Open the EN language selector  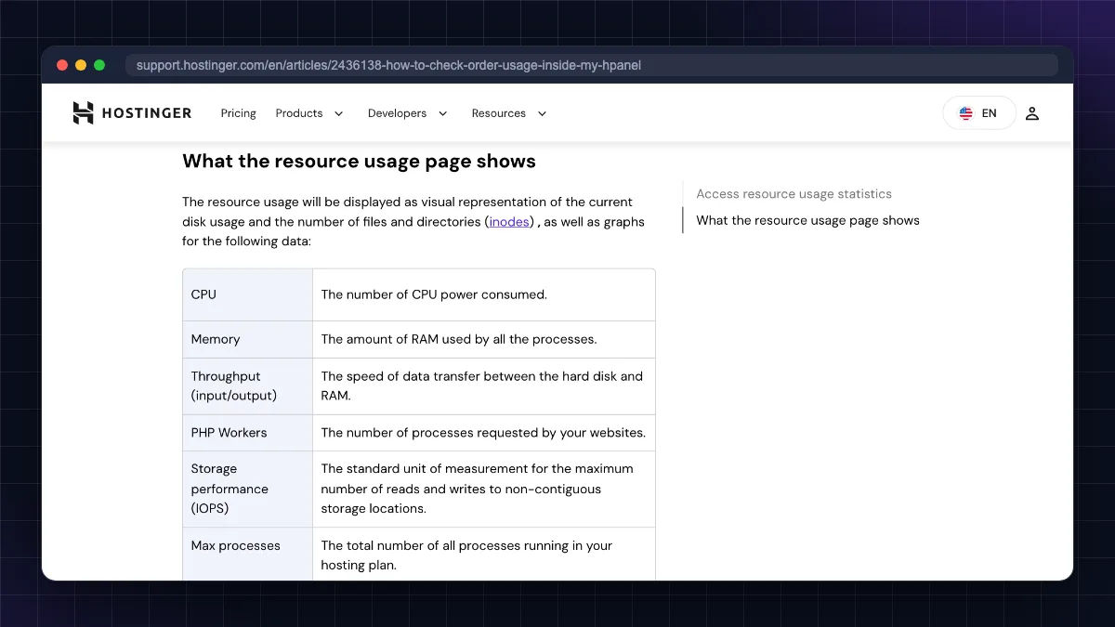coord(979,113)
